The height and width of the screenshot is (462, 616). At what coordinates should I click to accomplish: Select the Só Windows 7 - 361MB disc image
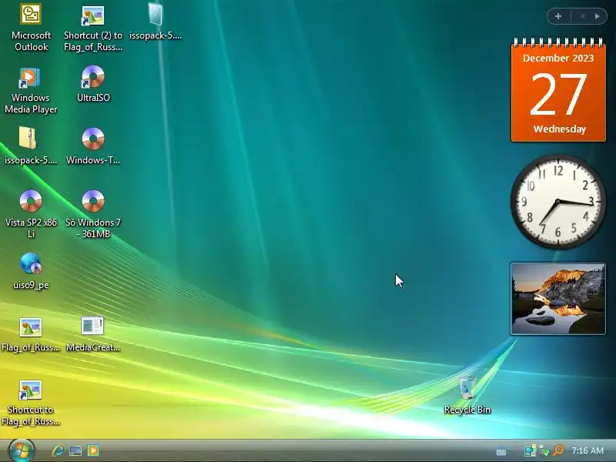click(x=93, y=214)
